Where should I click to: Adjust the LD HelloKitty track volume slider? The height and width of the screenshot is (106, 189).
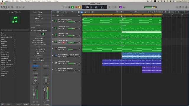tap(72, 29)
